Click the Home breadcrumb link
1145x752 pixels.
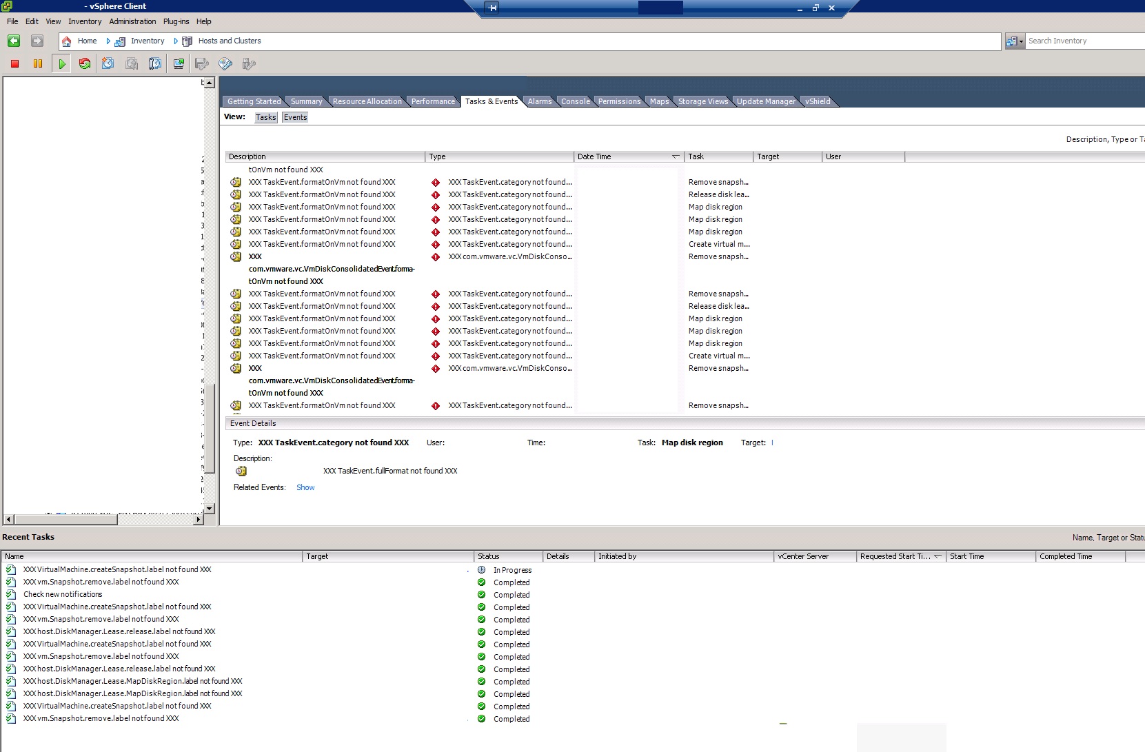(x=88, y=41)
